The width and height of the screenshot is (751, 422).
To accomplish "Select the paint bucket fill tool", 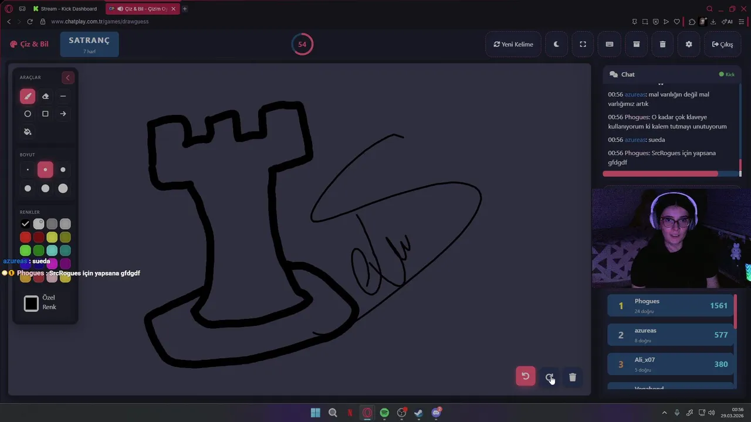I will (28, 131).
